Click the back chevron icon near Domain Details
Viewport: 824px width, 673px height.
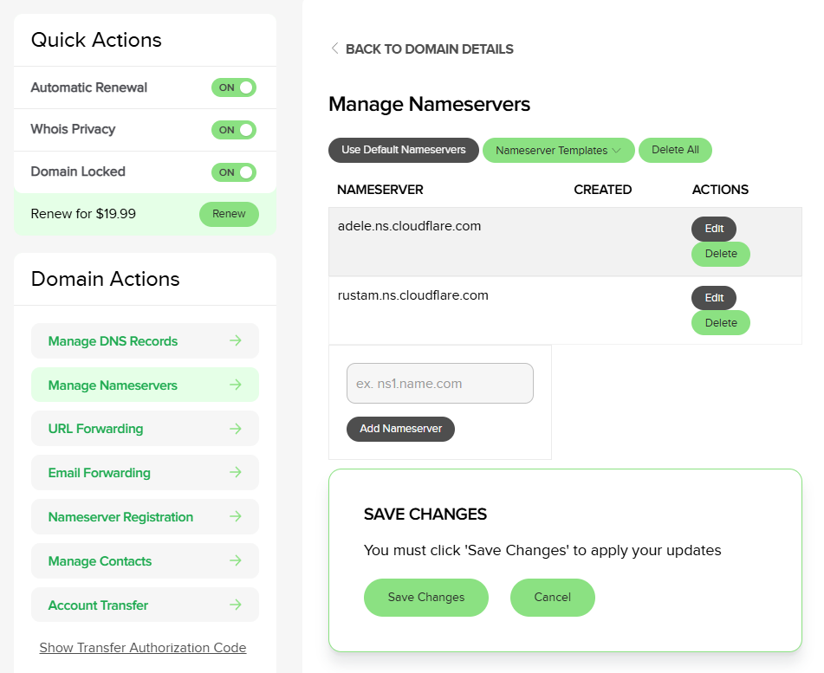tap(334, 49)
